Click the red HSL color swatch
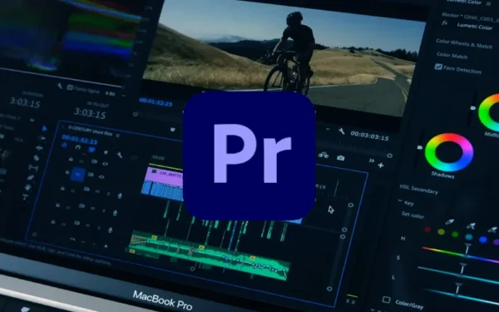This screenshot has height=312, width=499. (427, 230)
